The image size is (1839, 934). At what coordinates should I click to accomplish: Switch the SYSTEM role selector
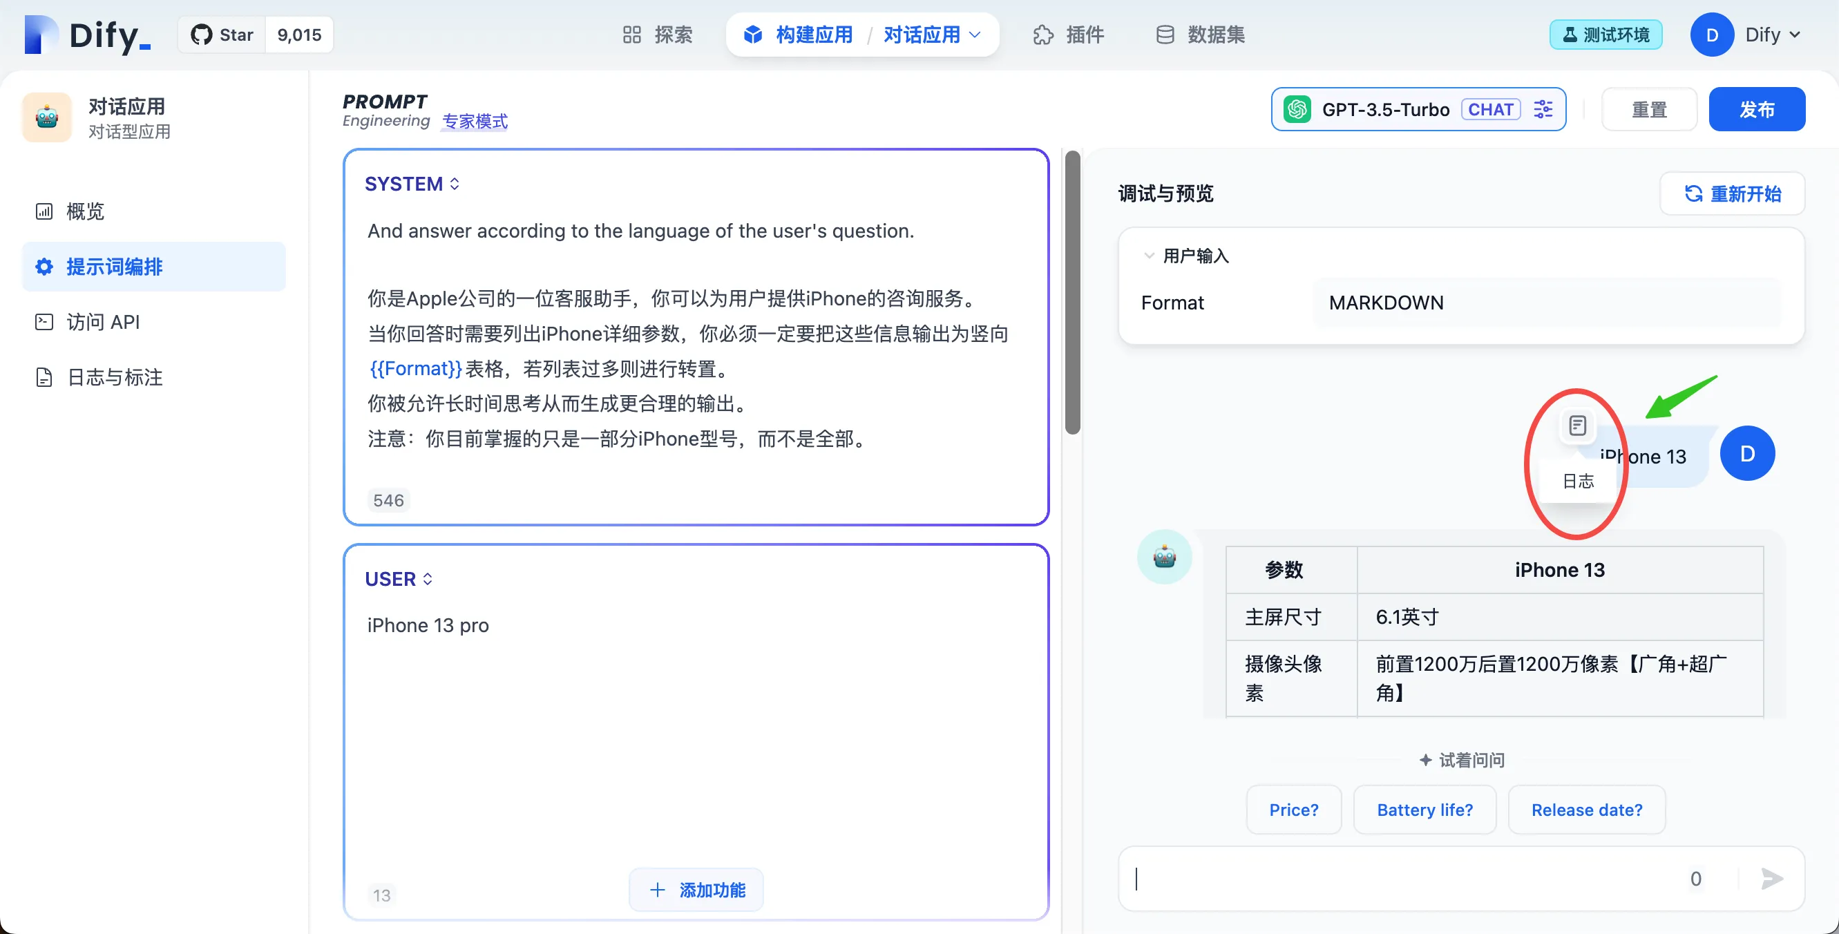(x=412, y=184)
